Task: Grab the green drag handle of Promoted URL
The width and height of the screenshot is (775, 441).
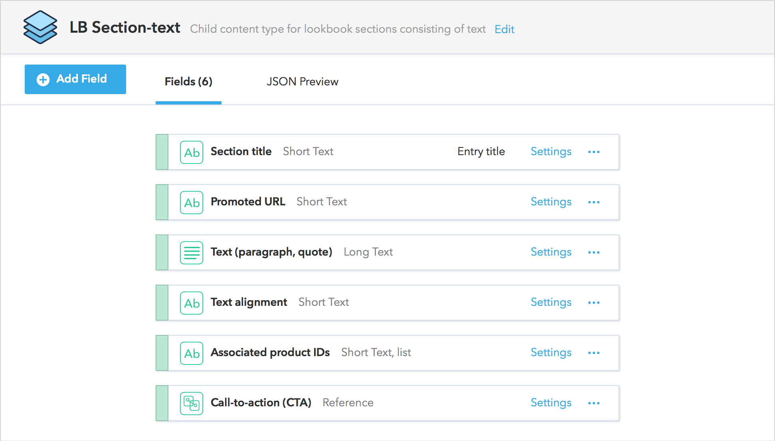Action: (162, 202)
